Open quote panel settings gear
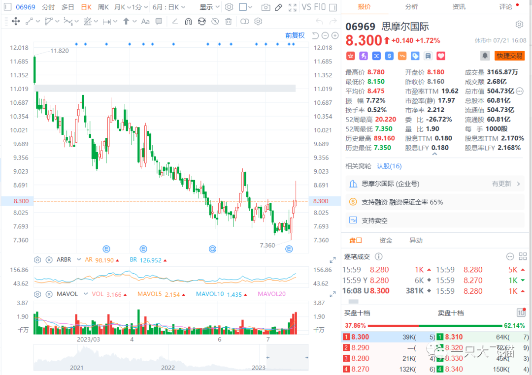 click(519, 25)
